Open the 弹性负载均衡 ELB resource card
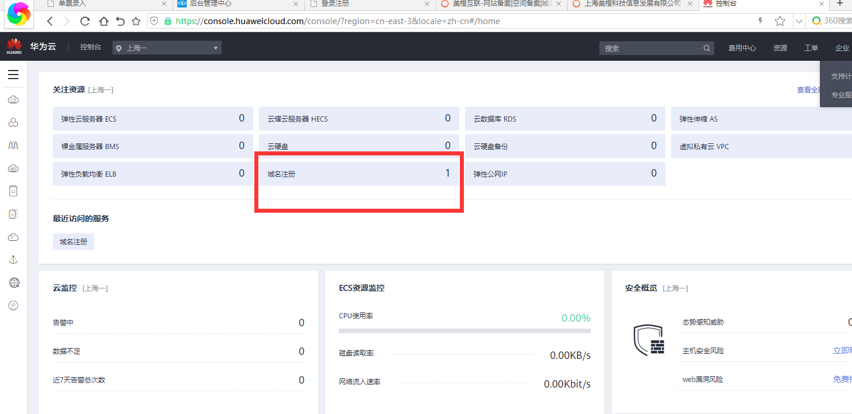Viewport: 852px width, 414px height. [153, 174]
